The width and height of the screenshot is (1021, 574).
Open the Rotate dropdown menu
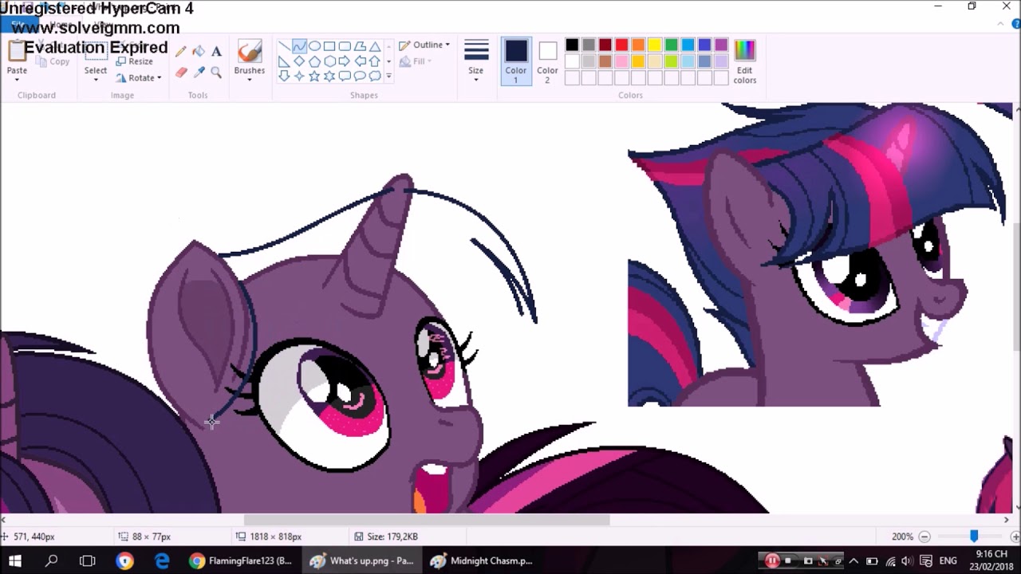[x=139, y=77]
